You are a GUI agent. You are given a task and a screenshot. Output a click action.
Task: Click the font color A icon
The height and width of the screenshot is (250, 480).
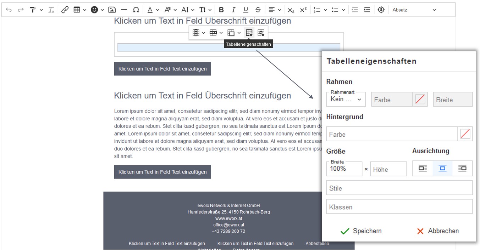pyautogui.click(x=150, y=10)
